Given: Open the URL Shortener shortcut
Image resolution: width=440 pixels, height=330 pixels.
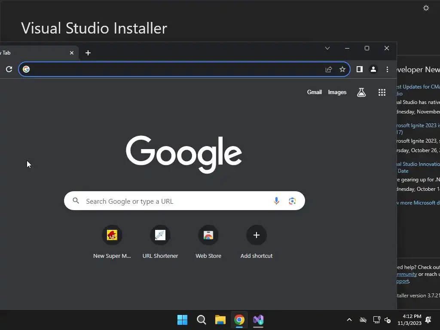Looking at the screenshot, I should pos(160,242).
